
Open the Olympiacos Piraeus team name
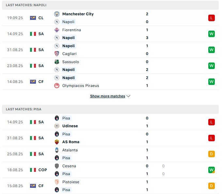81,86
